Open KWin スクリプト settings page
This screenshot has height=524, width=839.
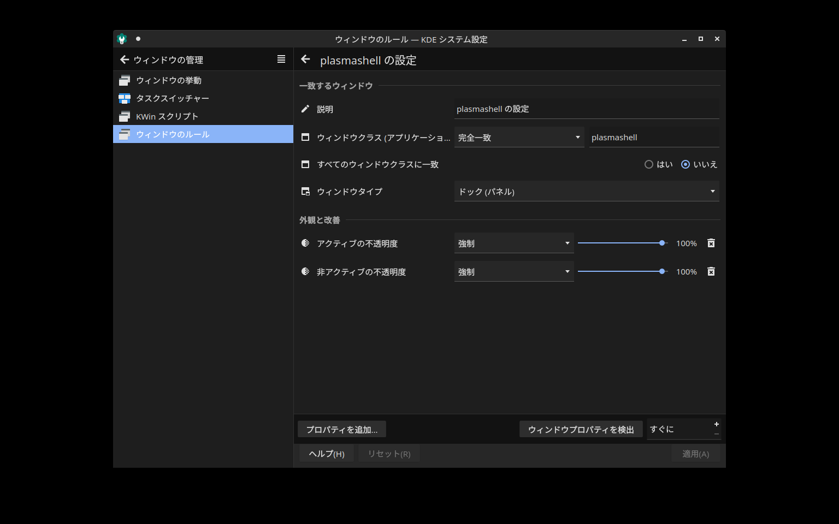tap(203, 116)
